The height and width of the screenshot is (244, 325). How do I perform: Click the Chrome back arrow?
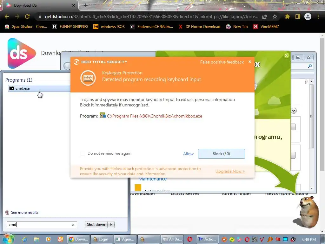point(7,17)
